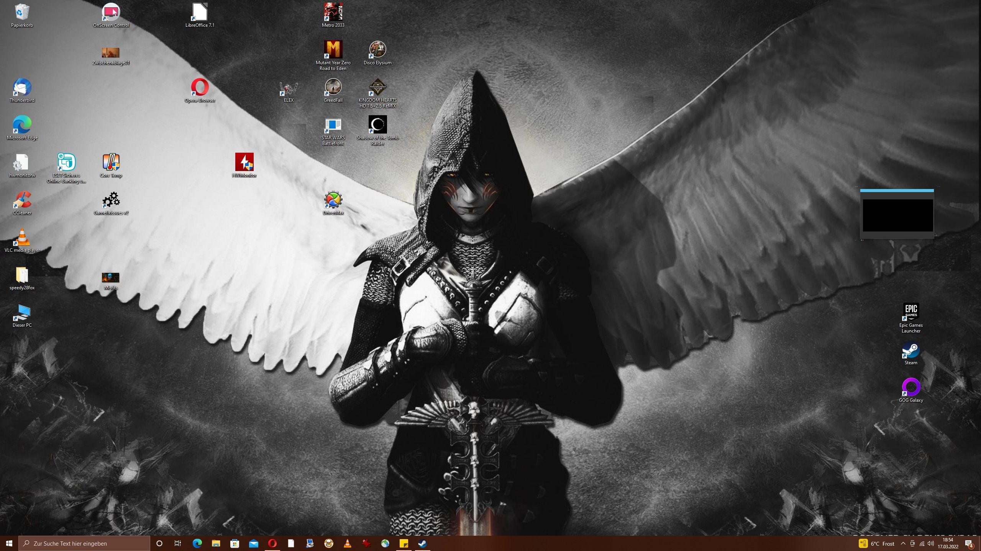Click the taskbar search text field

84,543
